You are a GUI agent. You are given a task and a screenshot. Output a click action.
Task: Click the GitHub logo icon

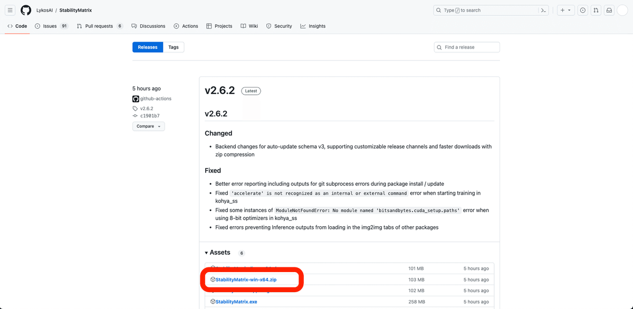26,10
